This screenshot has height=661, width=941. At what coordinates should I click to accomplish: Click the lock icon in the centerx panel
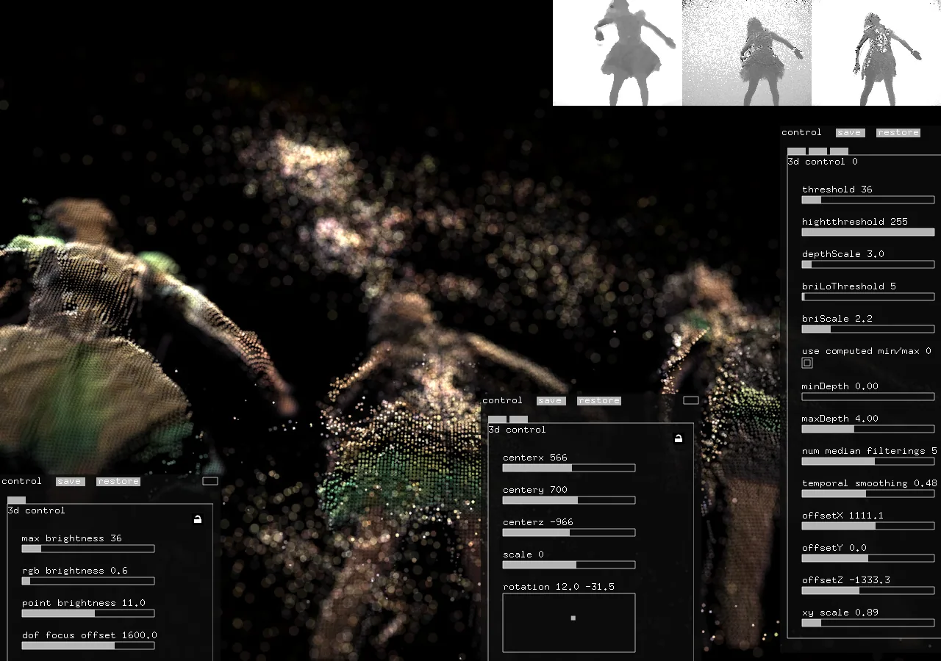coord(678,438)
